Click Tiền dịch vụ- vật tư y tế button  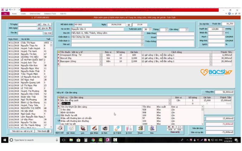click(x=22, y=131)
